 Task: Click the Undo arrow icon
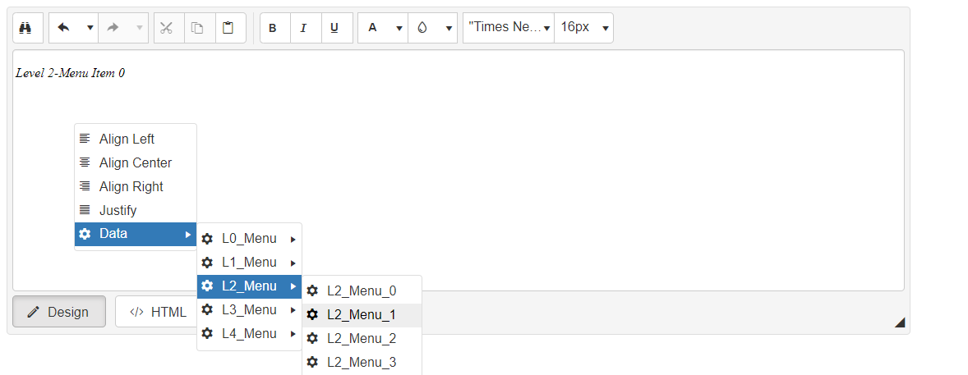(64, 28)
